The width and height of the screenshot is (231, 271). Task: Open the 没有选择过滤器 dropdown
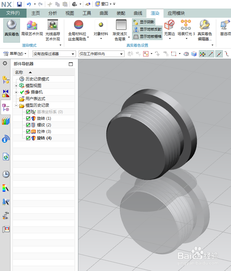tap(54, 54)
